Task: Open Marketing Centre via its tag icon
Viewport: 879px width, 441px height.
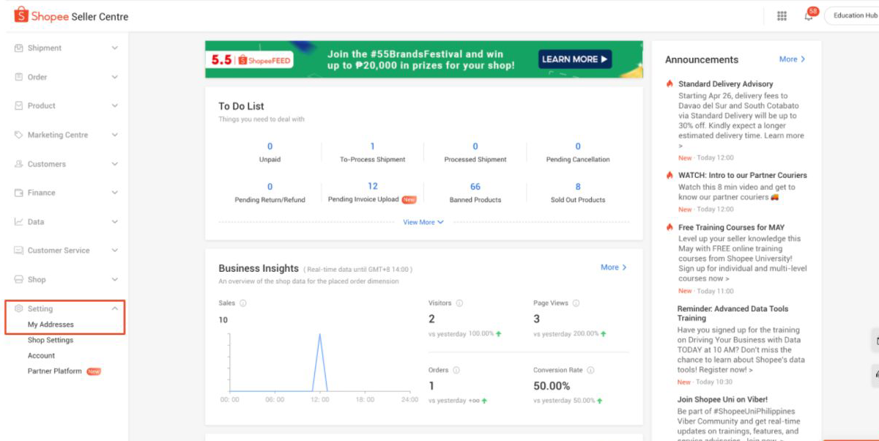Action: [16, 135]
